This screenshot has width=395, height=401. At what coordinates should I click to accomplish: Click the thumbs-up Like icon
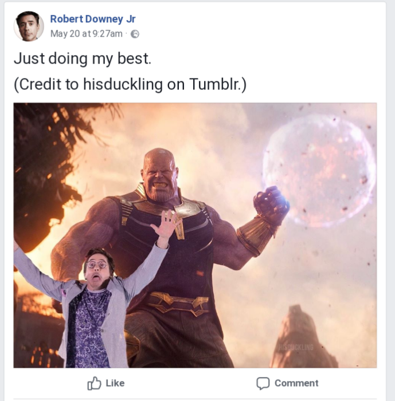pos(95,383)
